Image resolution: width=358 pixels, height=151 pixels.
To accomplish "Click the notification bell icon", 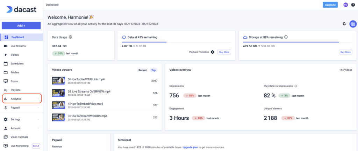I will tap(344, 24).
